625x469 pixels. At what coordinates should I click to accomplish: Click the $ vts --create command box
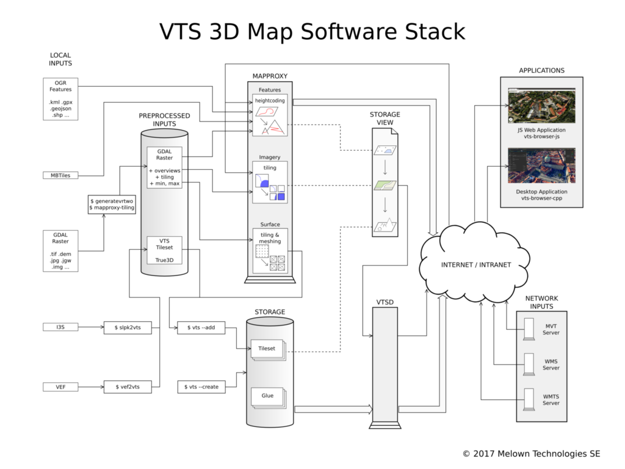tap(201, 387)
